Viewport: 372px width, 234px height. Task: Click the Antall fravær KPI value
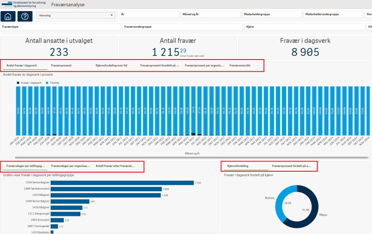click(166, 52)
